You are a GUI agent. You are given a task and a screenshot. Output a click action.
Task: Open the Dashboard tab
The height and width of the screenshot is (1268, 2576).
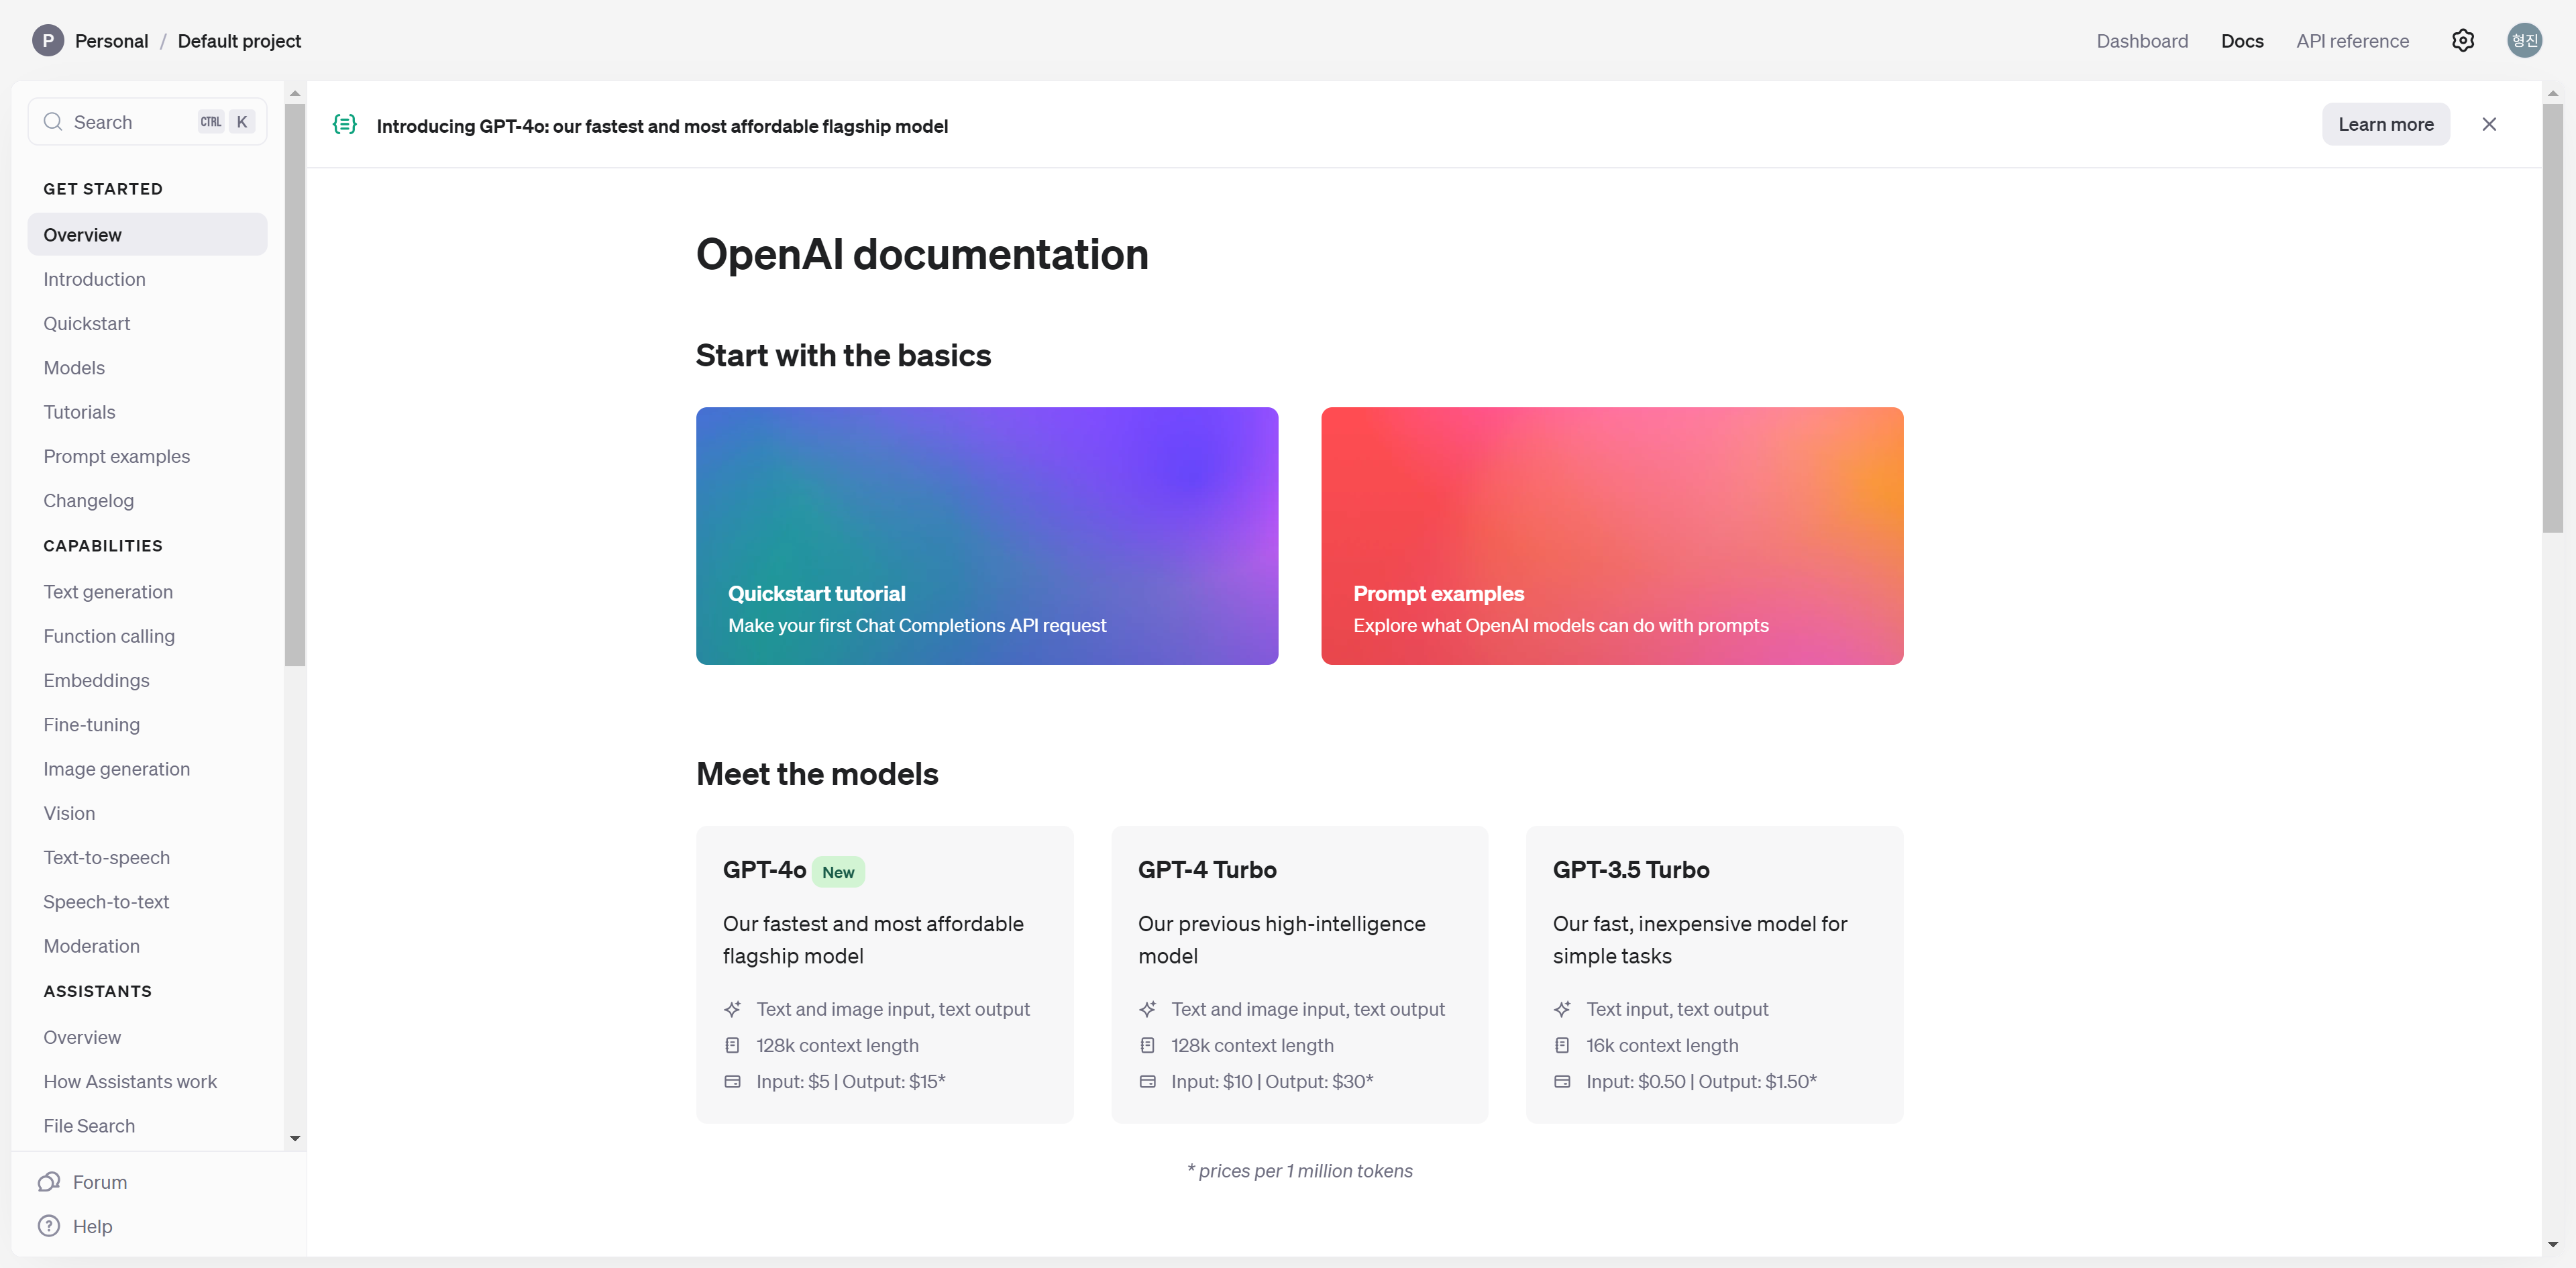[2142, 41]
